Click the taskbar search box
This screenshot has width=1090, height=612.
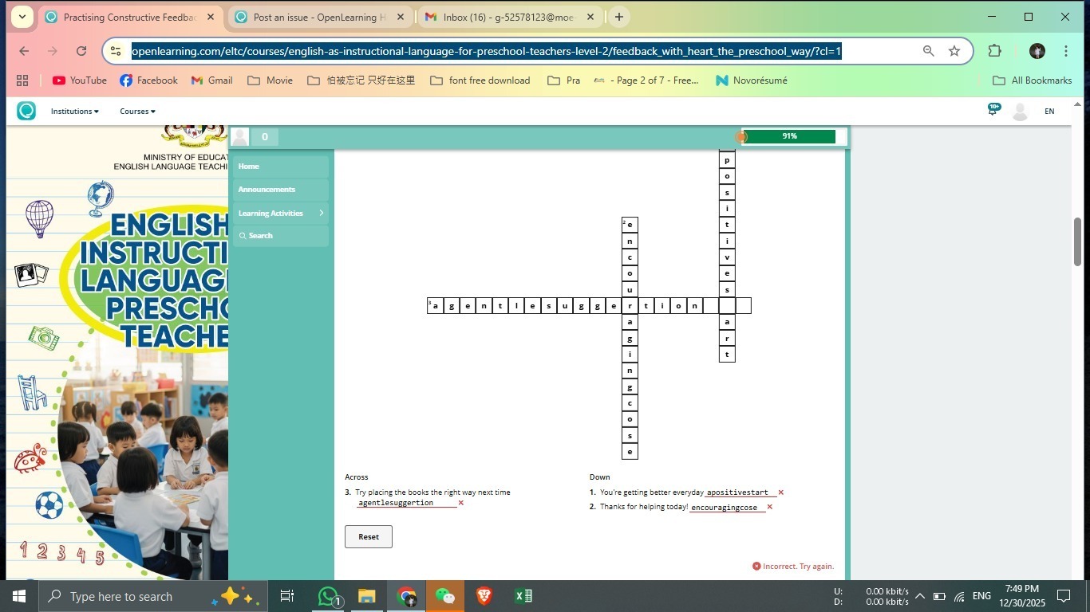(x=153, y=596)
